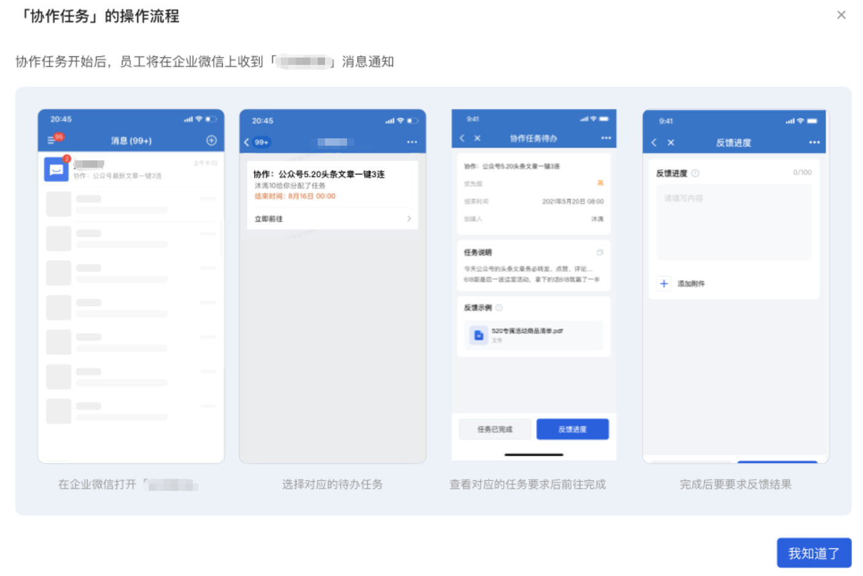863x576 pixels.
Task: Click the info icon beside 反馈示例
Action: point(499,307)
